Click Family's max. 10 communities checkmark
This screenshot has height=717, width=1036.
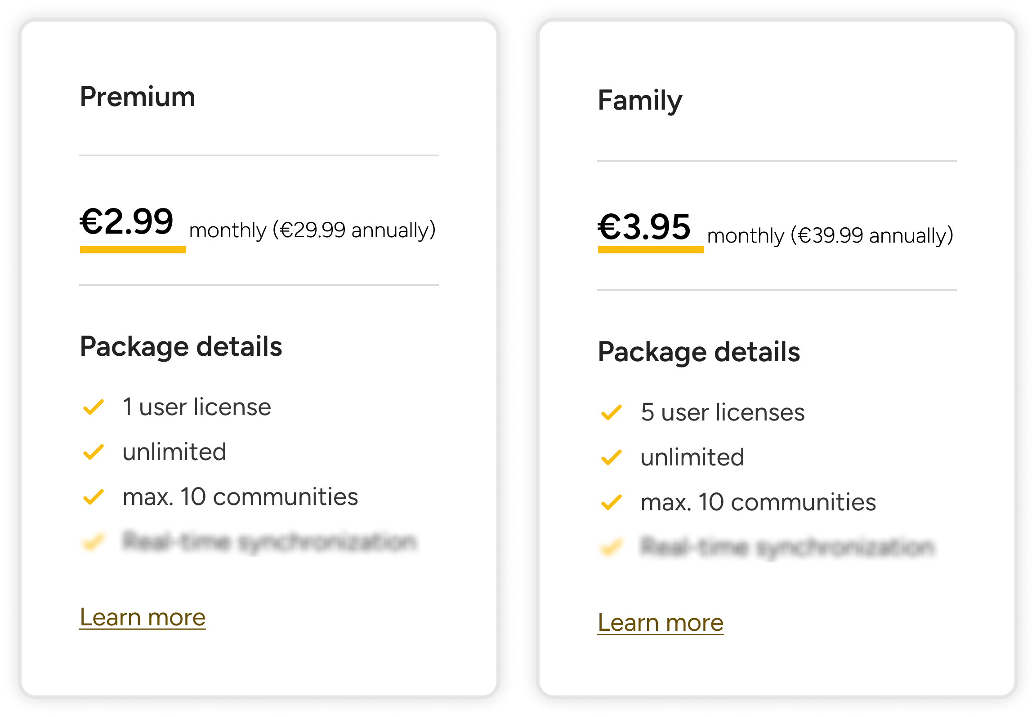(x=612, y=502)
